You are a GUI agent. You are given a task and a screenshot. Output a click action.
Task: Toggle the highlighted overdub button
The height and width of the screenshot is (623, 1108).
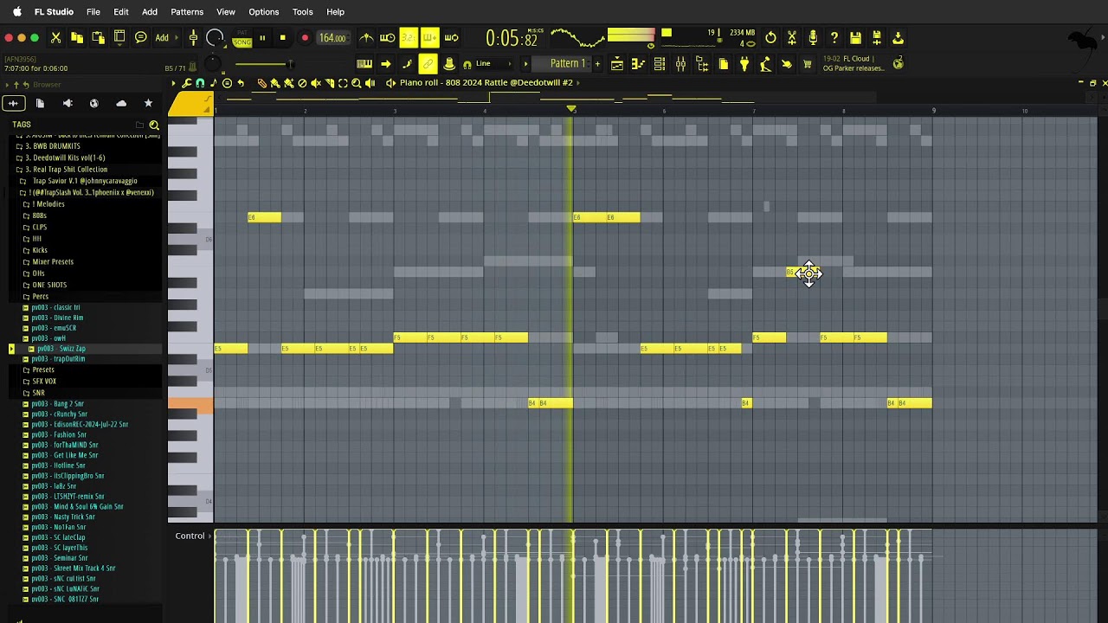(x=429, y=38)
